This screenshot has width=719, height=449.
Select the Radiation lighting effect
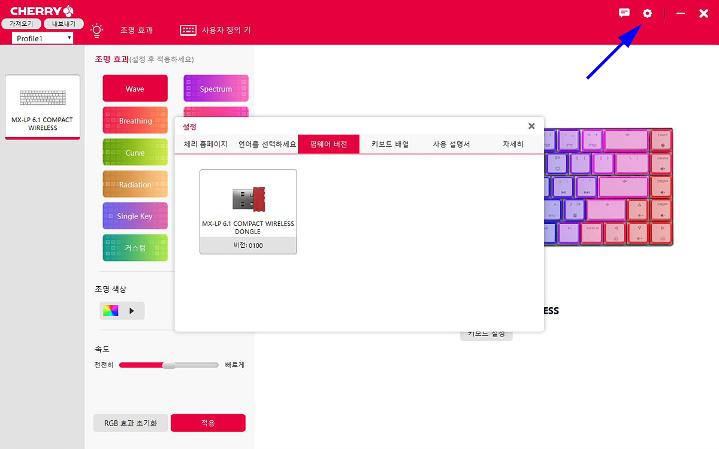135,184
